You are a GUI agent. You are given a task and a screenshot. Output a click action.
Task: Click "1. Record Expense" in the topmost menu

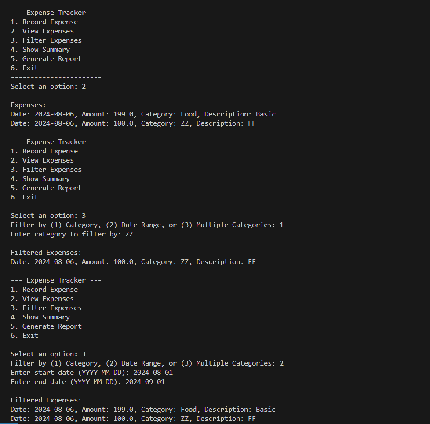point(44,22)
